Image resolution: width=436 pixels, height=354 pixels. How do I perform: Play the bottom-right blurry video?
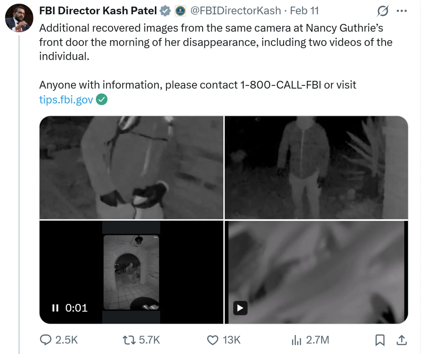[x=240, y=308]
